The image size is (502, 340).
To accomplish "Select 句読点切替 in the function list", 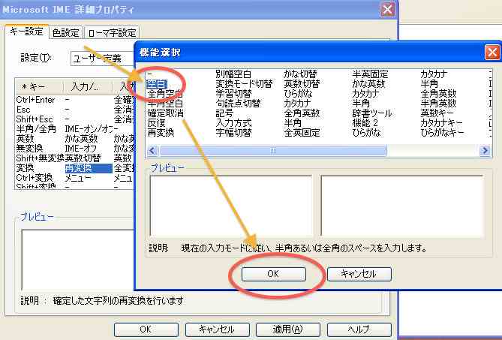I will 238,104.
